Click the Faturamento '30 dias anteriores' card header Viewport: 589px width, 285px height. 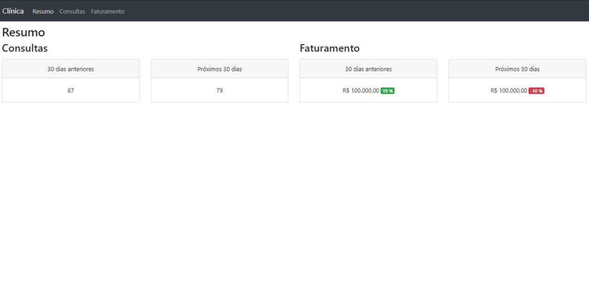tap(368, 68)
